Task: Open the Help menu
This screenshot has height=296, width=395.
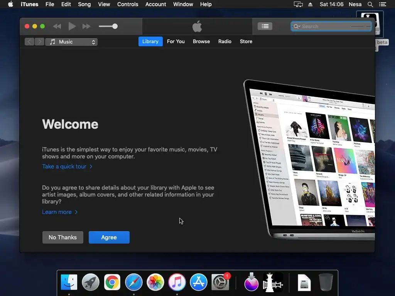Action: [x=206, y=4]
